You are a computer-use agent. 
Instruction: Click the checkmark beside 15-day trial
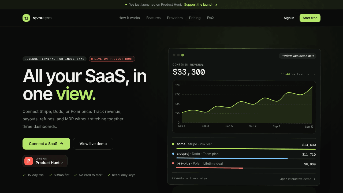pos(24,175)
